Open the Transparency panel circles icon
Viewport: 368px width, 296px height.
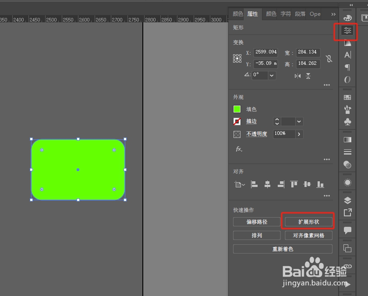pos(347,165)
